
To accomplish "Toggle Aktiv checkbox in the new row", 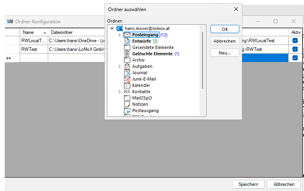I will 295,58.
